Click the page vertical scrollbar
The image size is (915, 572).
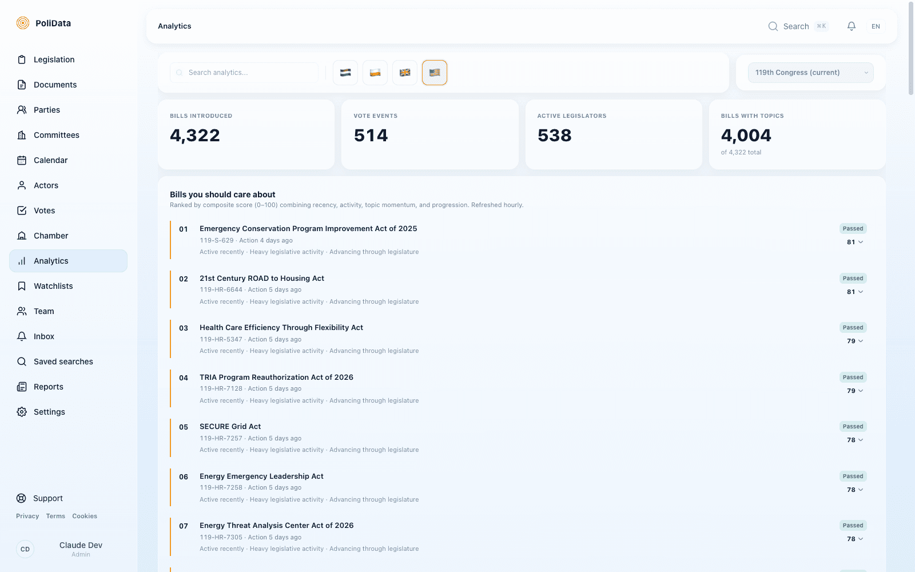(911, 49)
